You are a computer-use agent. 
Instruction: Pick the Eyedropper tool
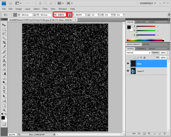click(4, 47)
